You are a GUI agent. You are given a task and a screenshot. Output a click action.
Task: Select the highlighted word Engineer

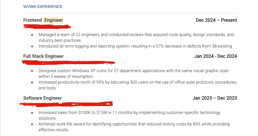tap(54, 20)
